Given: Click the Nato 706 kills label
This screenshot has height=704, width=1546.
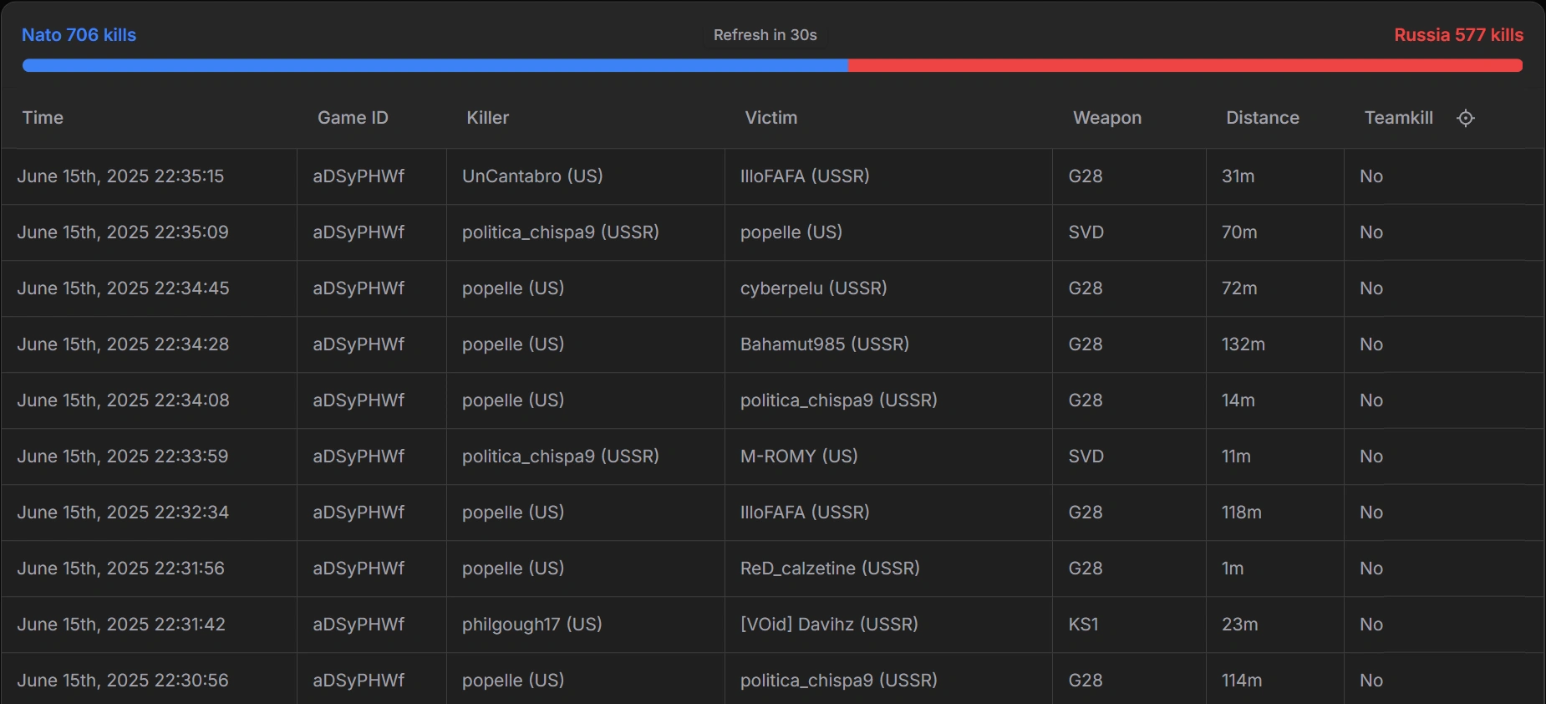Looking at the screenshot, I should [79, 35].
